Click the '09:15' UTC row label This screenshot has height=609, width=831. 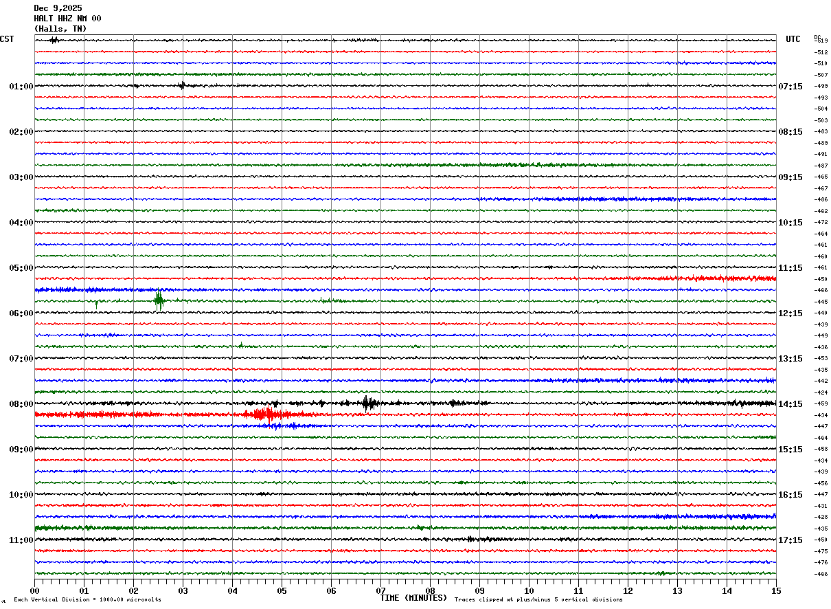click(x=790, y=177)
